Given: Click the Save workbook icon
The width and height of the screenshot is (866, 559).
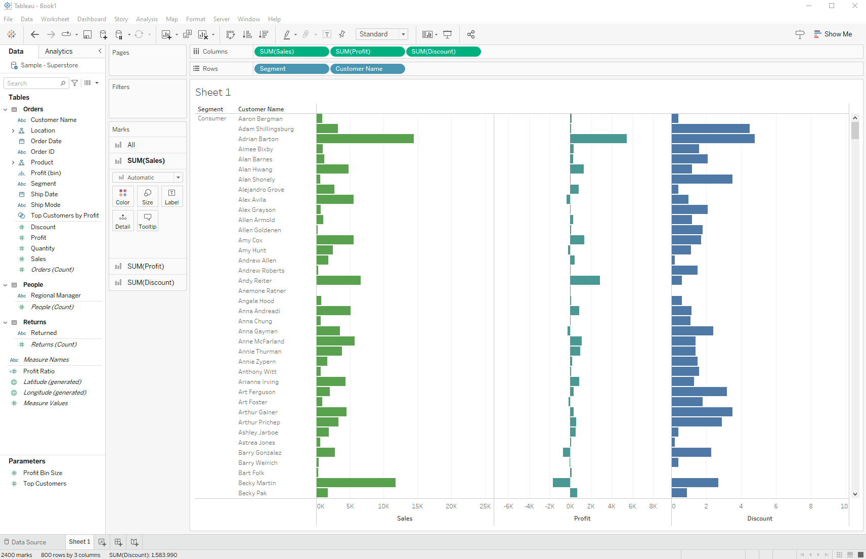Looking at the screenshot, I should tap(88, 34).
